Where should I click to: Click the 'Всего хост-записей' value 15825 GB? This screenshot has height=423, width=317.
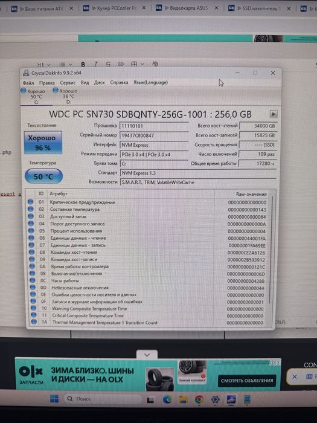coord(258,135)
